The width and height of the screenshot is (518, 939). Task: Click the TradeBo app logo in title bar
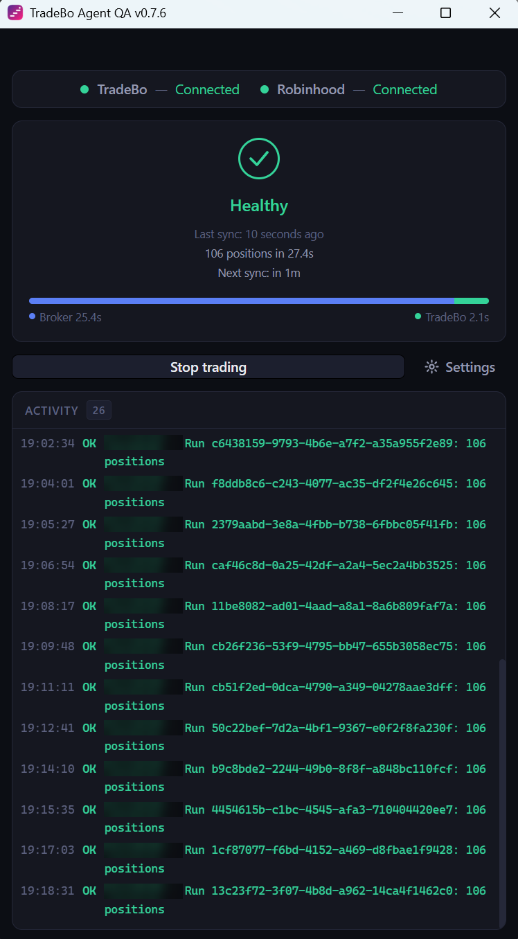(15, 13)
